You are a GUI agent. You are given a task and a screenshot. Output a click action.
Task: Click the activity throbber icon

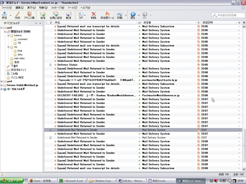click(243, 8)
